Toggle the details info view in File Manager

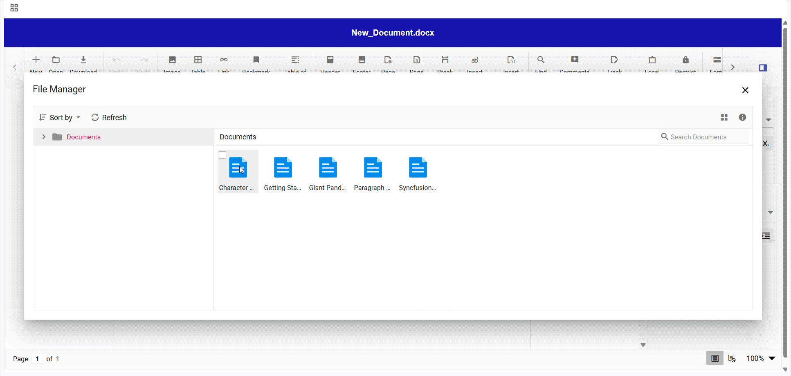point(743,117)
